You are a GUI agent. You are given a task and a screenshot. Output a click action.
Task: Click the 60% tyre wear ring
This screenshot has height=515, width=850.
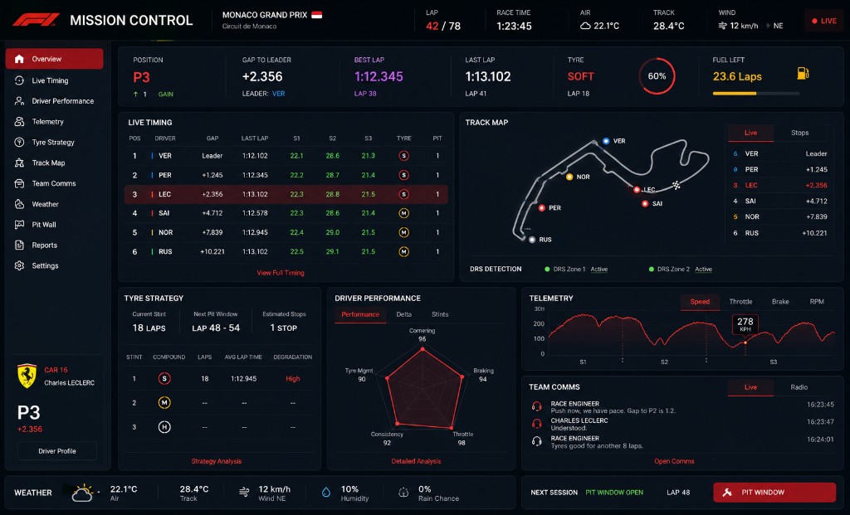657,76
